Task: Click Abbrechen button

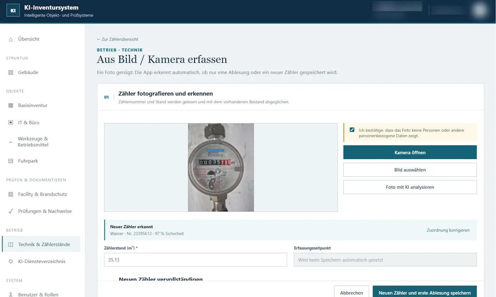Action: 351,292
